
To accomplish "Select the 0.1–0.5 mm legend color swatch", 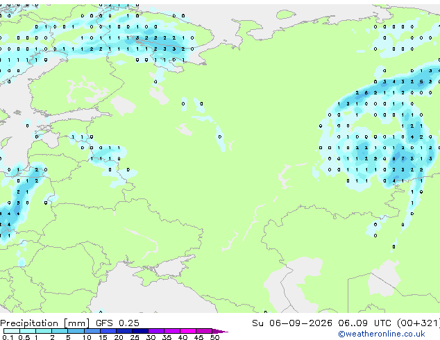I will [x=12, y=331].
